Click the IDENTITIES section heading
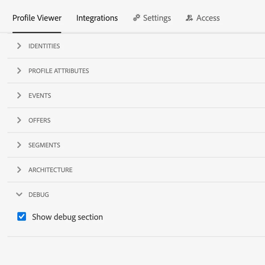The height and width of the screenshot is (265, 265). (x=44, y=46)
